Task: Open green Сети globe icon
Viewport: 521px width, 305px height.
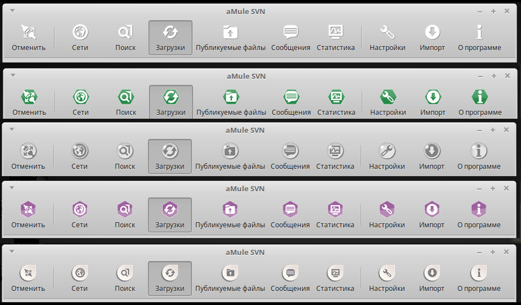Action: (81, 97)
